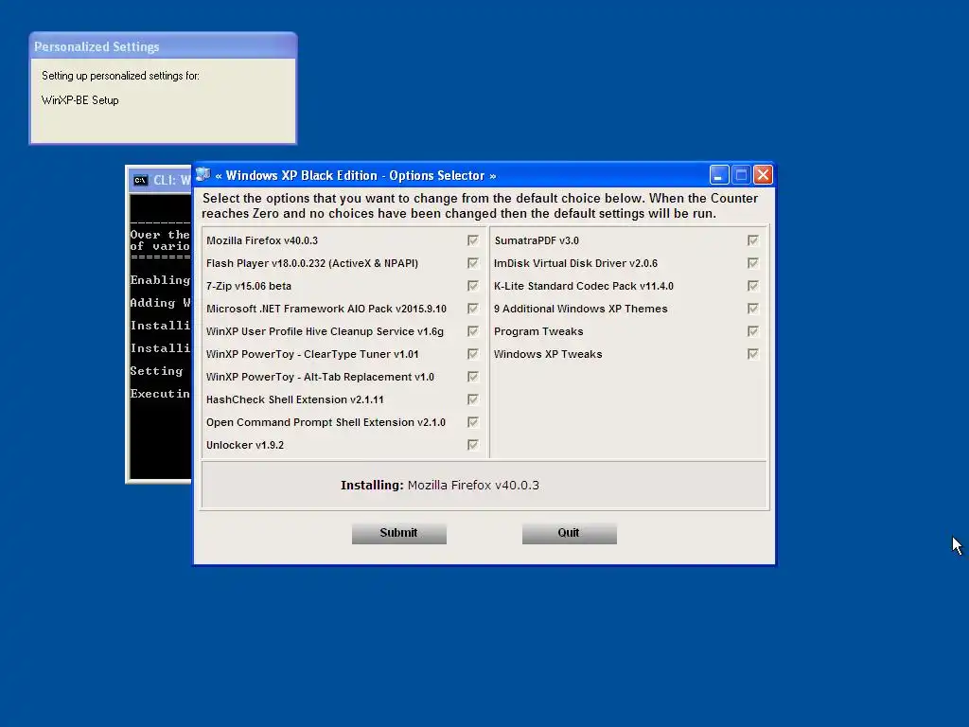Click 'Setting up personalized settings for:' text
Image resolution: width=969 pixels, height=727 pixels.
pyautogui.click(x=120, y=76)
